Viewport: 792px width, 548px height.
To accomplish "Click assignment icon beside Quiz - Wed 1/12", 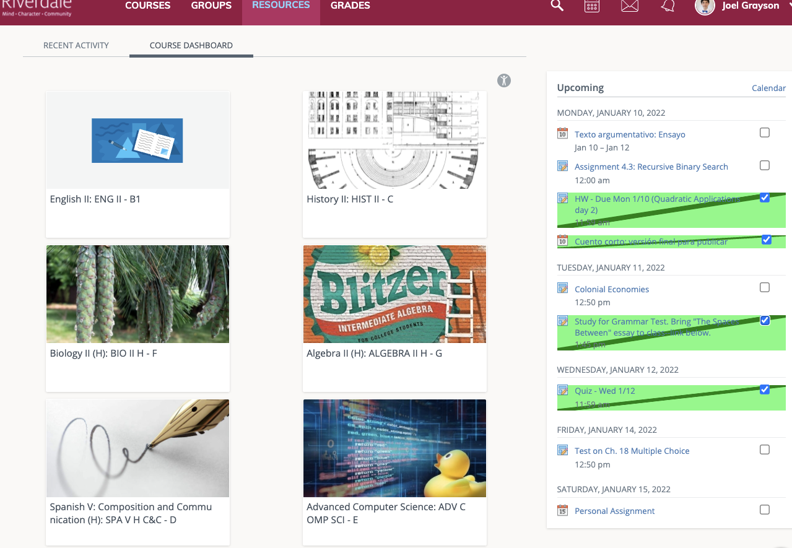I will 562,390.
